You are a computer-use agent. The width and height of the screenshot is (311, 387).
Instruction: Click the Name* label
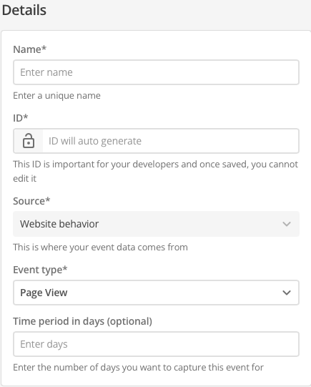pyautogui.click(x=29, y=49)
